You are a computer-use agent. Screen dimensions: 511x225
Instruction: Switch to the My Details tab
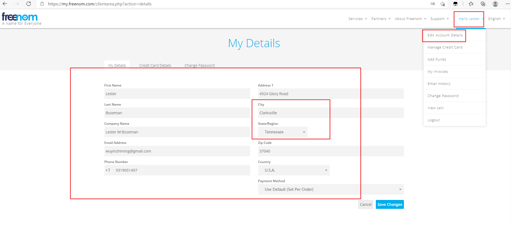point(117,65)
